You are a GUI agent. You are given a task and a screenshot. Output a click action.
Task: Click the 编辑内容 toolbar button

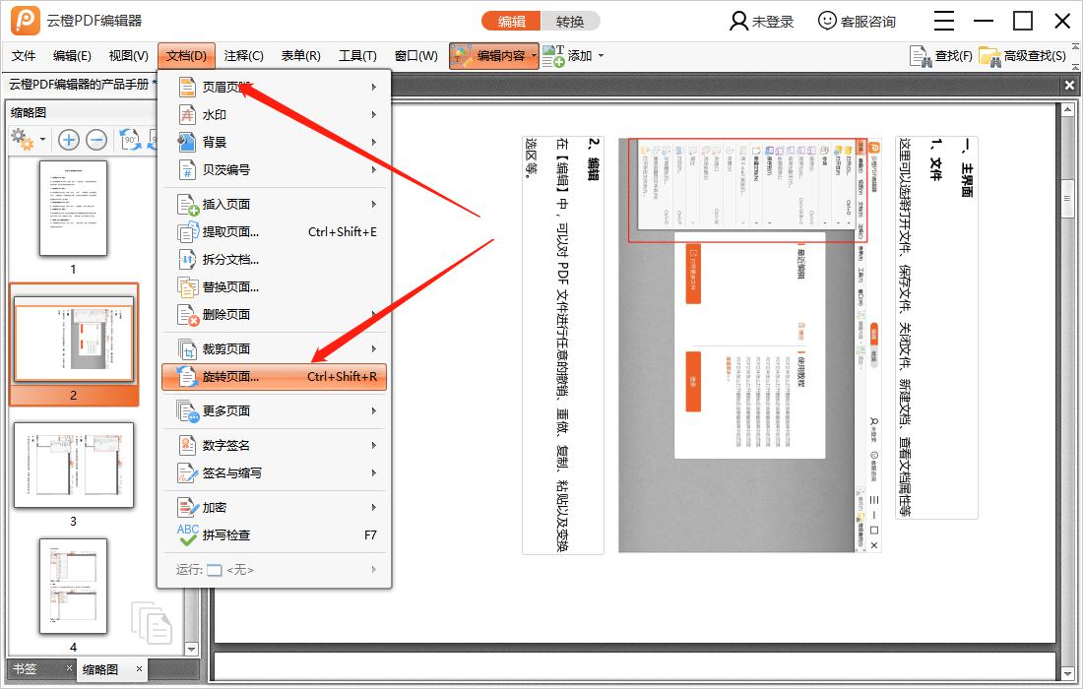[x=494, y=56]
